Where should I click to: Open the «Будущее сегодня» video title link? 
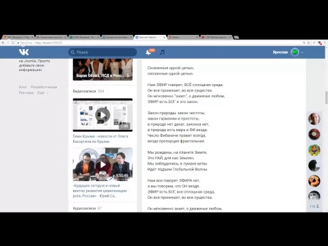pyautogui.click(x=100, y=191)
